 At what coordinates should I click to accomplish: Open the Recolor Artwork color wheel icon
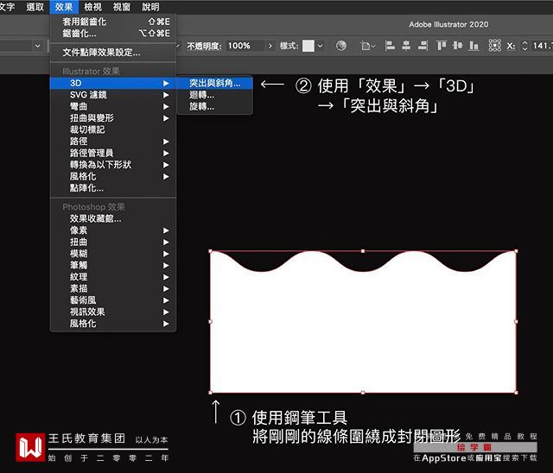pos(341,46)
